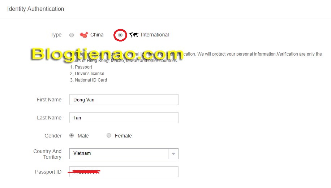This screenshot has height=188, width=331.
Task: Choose Female gender option
Action: click(109, 136)
